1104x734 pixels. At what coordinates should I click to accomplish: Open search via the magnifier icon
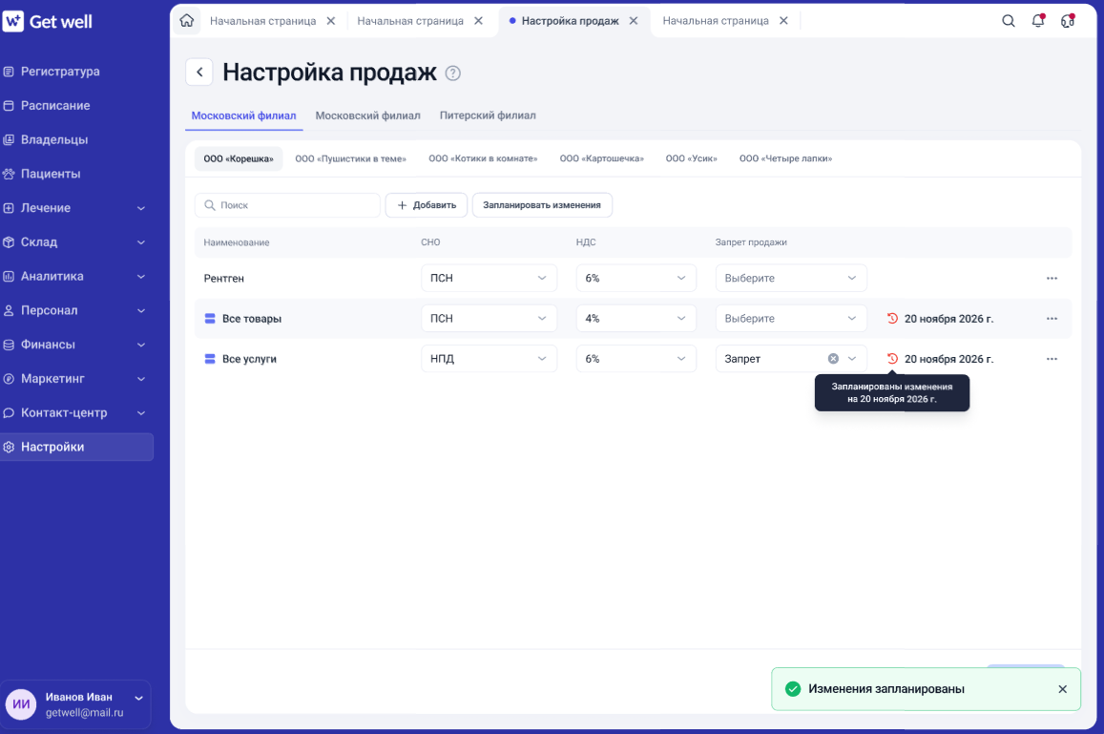(x=1009, y=21)
